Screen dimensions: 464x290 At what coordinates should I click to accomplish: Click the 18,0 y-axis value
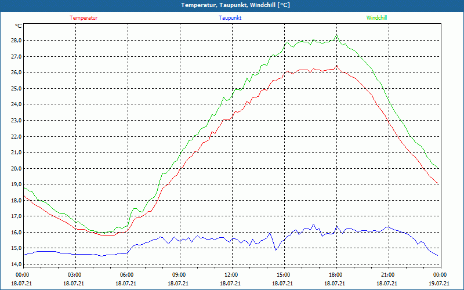(x=16, y=200)
